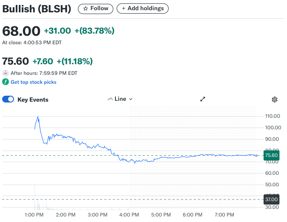Click the endpoint dot of the price line
Image resolution: width=287 pixels, height=222 pixels.
(x=256, y=156)
